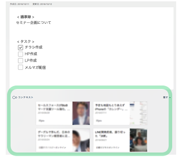185x160 pixels.
Task: Enable the メルマガ配信 checkbox
Action: [x=20, y=67]
